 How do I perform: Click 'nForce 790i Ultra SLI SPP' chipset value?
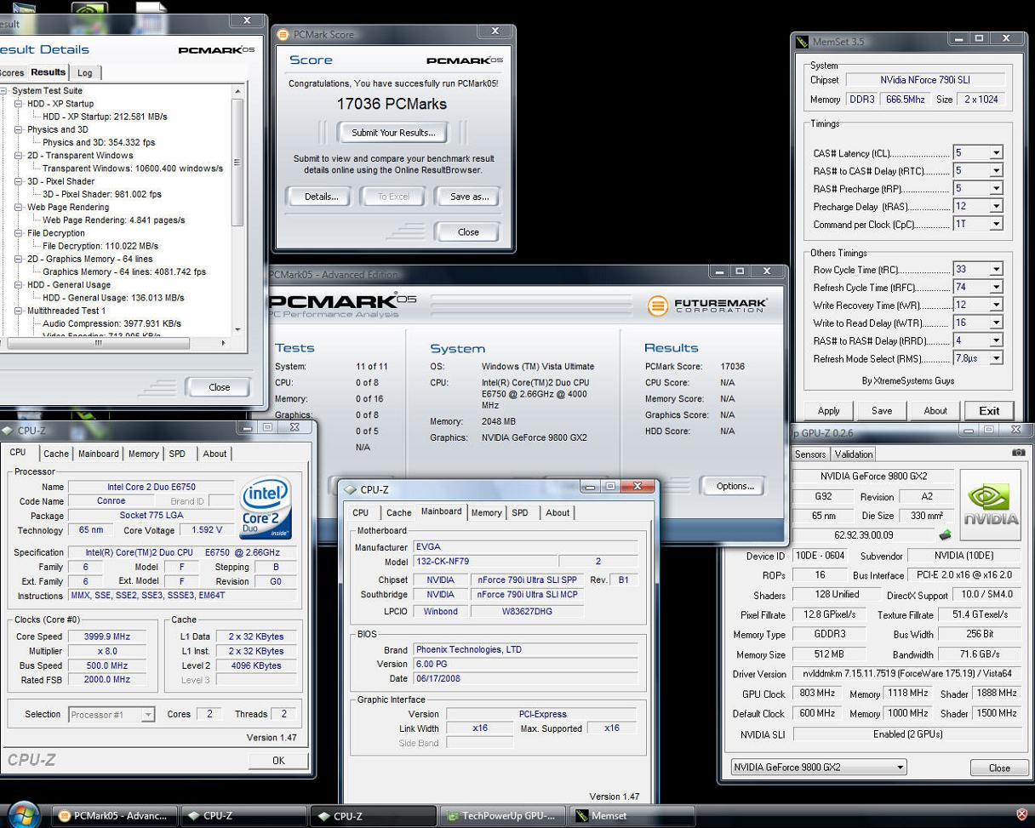click(528, 580)
